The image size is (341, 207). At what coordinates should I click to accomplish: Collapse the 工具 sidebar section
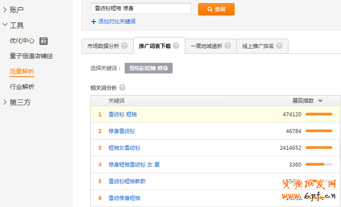pos(5,25)
